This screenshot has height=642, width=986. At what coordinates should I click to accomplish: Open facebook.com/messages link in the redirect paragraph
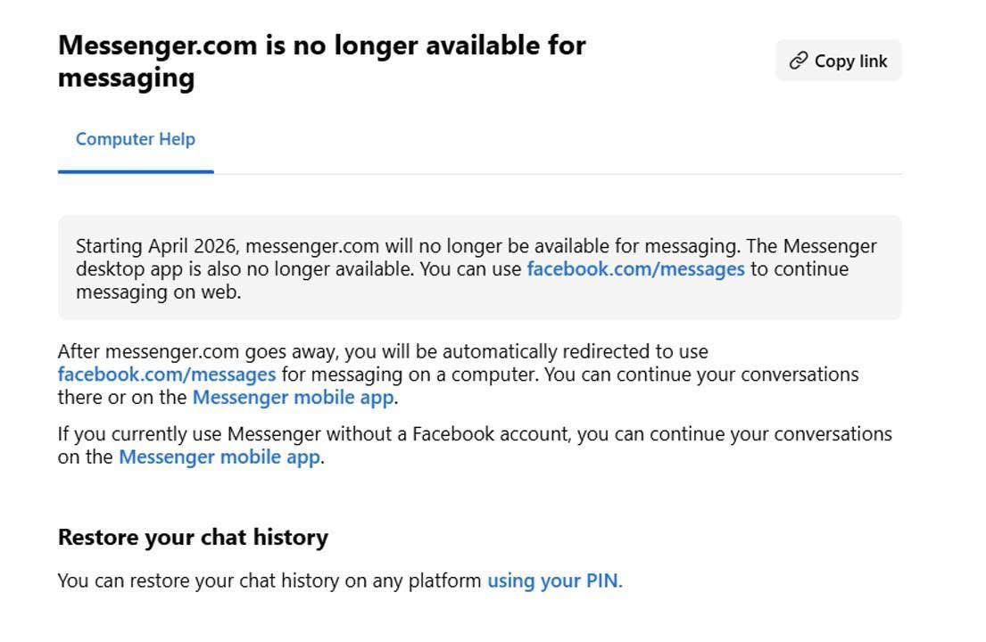coord(167,374)
